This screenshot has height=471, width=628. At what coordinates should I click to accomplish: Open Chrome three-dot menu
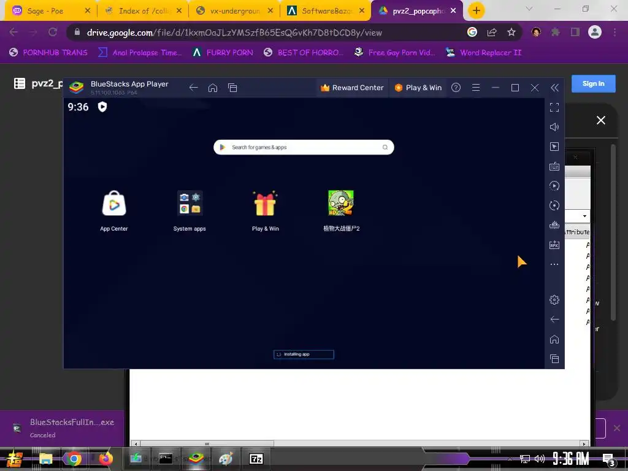point(615,32)
